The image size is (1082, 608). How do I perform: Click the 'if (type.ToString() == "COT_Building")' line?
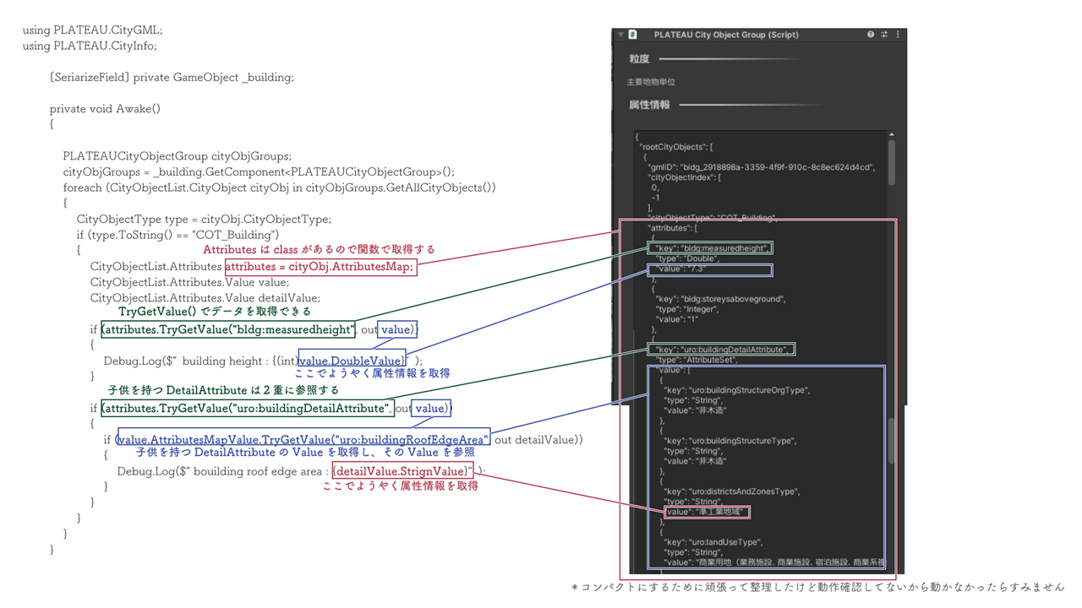point(178,235)
